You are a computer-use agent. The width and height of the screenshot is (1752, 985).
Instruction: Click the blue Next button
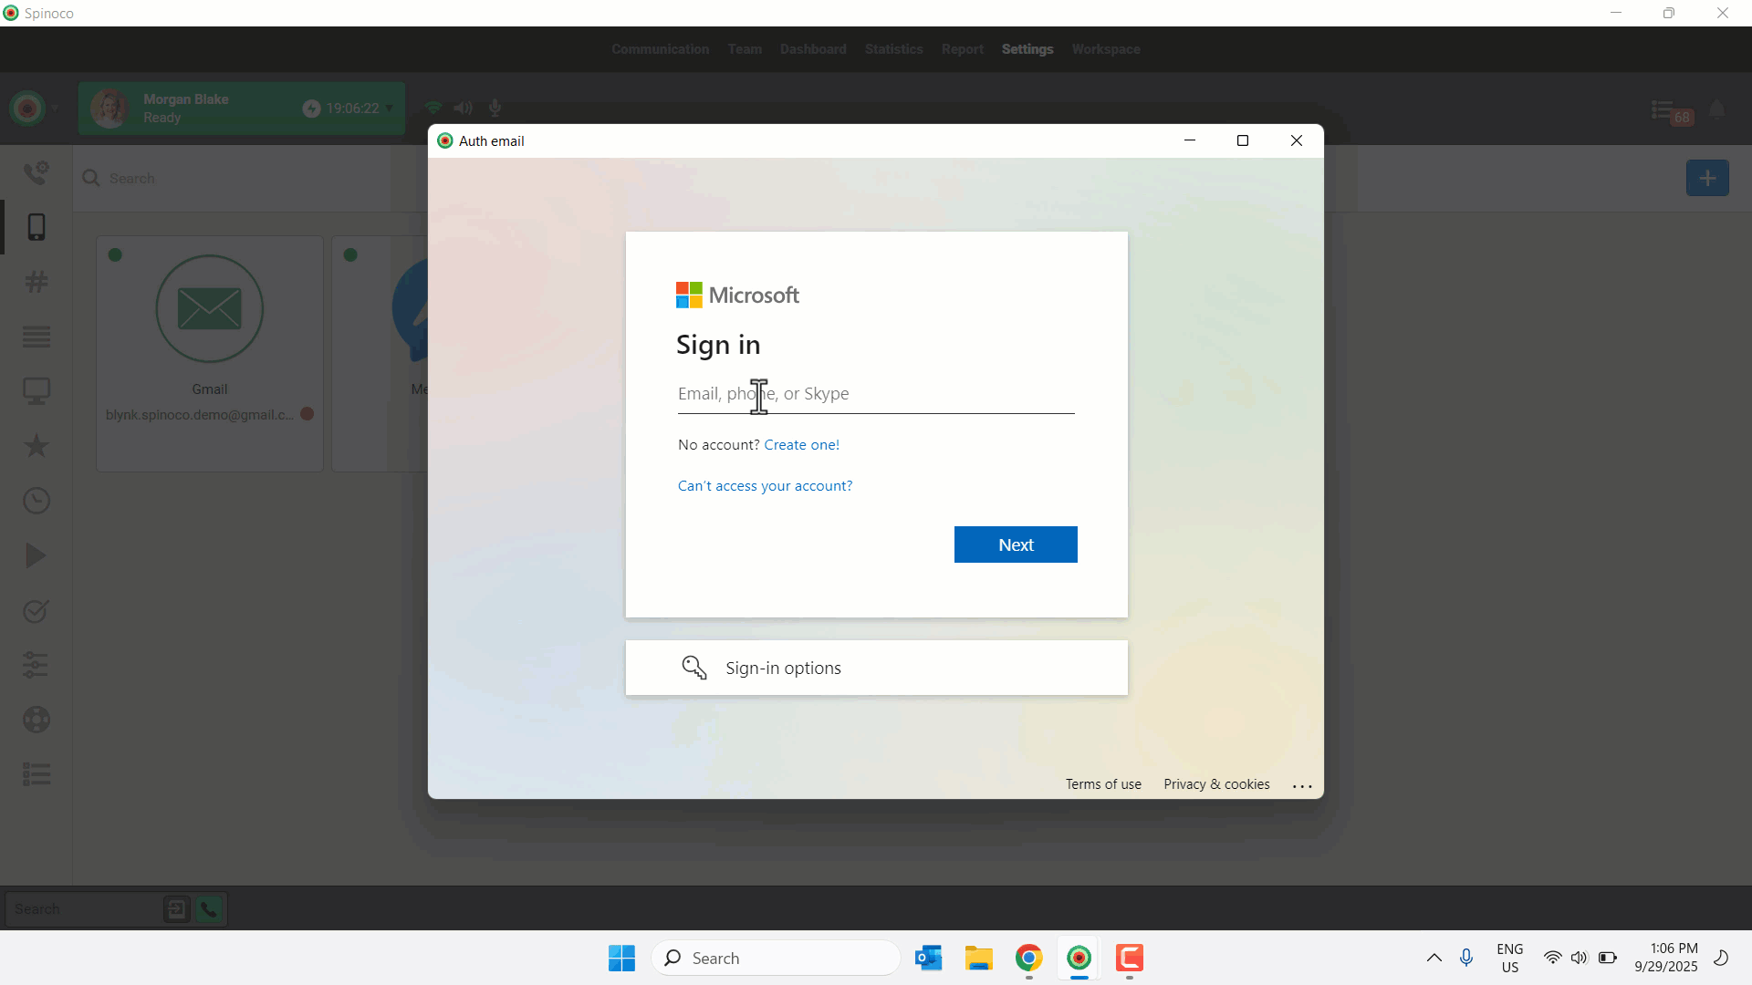(x=1015, y=544)
